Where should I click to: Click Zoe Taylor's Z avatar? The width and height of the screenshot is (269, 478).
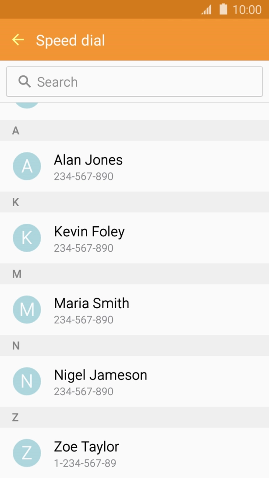[27, 453]
